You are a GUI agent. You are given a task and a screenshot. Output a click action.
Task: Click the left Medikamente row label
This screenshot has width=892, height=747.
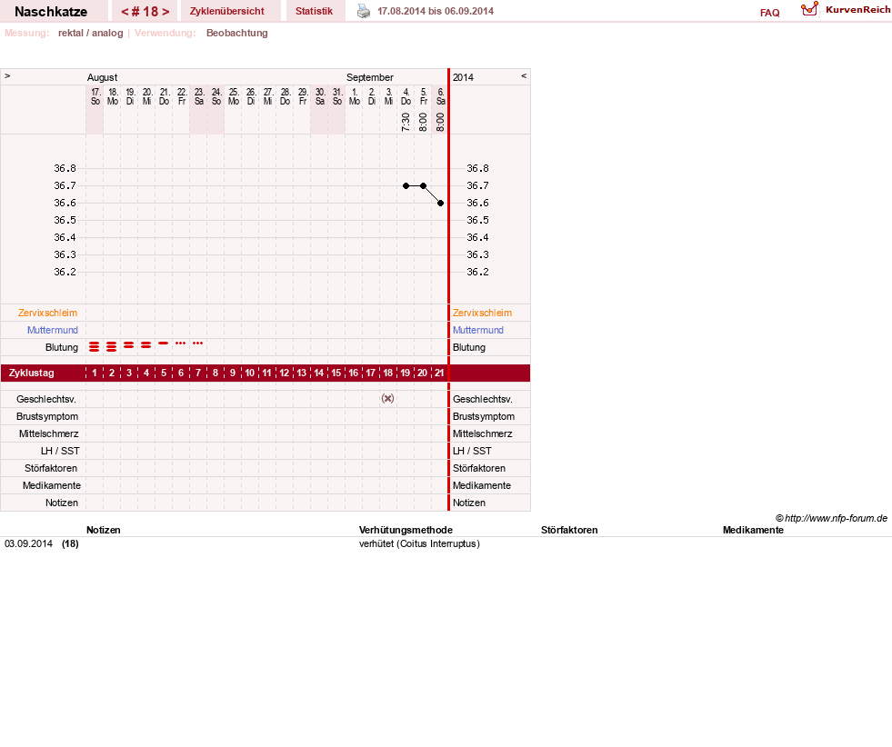click(x=52, y=485)
